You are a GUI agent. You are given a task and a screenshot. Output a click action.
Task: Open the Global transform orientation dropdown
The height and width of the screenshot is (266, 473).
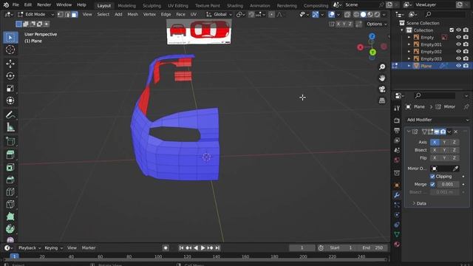[x=220, y=14]
